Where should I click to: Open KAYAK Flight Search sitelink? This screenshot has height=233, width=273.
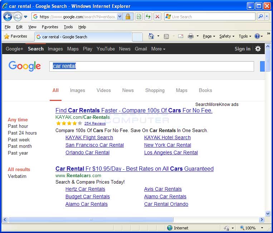point(89,137)
